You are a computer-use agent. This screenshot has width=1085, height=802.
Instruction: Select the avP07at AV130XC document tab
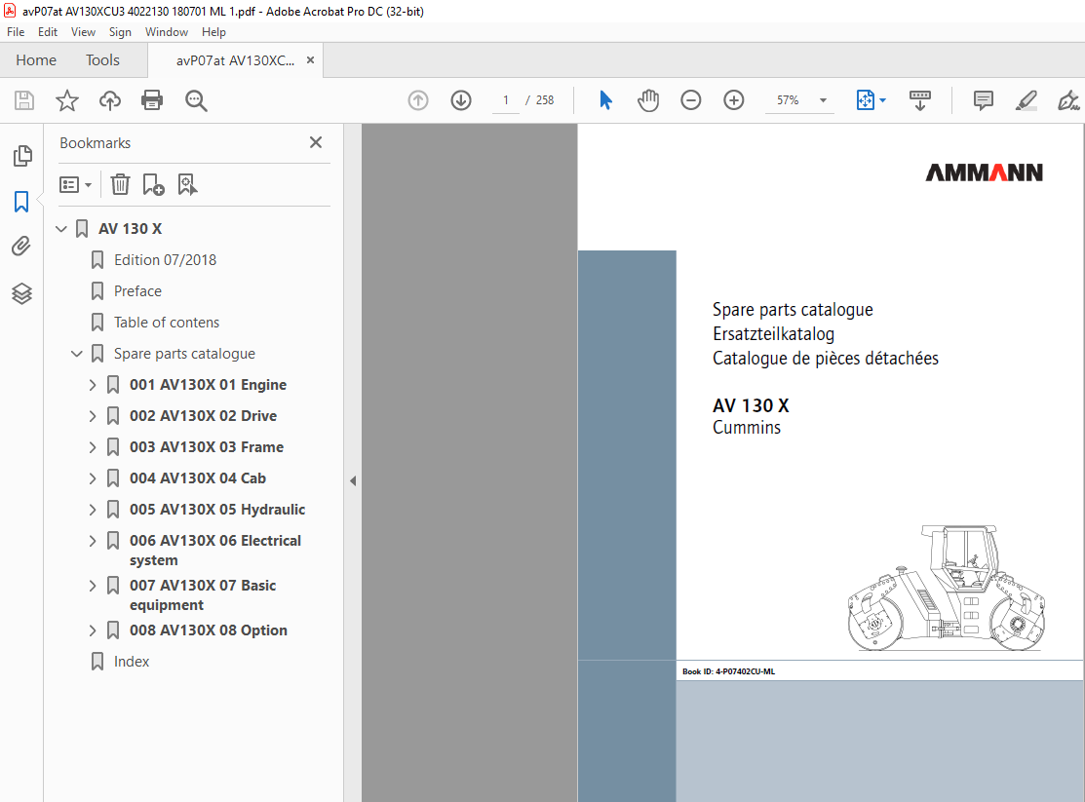pos(235,60)
